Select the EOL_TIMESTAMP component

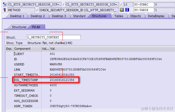point(26,80)
